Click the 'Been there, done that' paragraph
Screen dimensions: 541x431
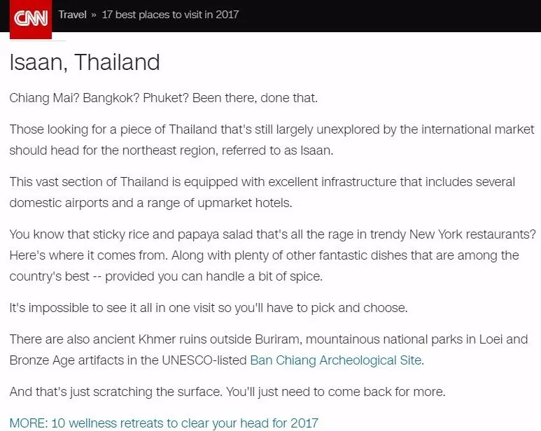click(x=163, y=97)
